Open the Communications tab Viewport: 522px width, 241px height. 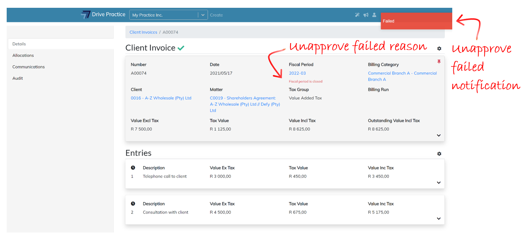pos(29,67)
